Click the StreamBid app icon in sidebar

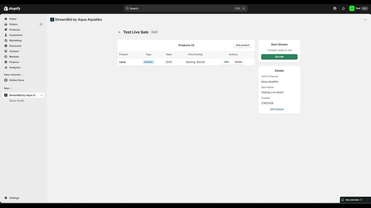pos(6,95)
